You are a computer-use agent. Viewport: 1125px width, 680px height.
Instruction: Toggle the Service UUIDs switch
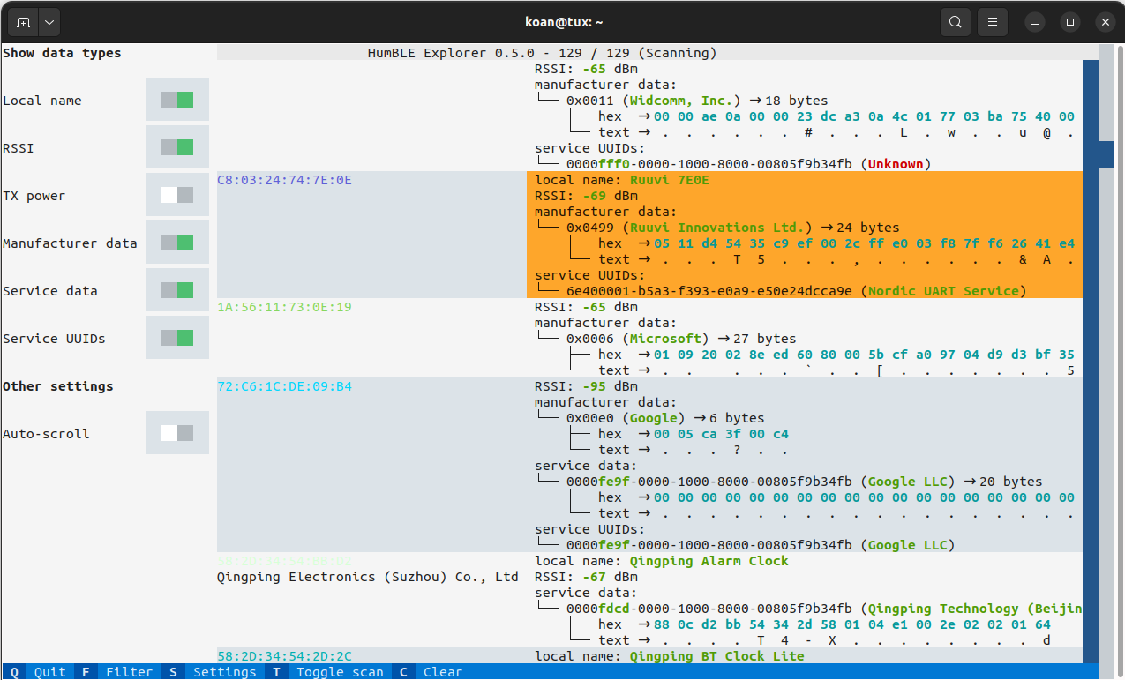177,338
